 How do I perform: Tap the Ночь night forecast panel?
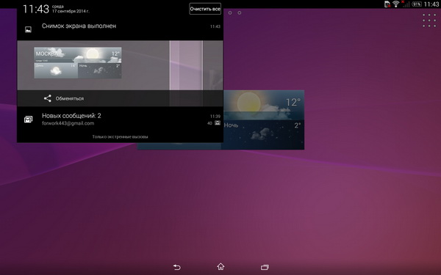[264, 135]
